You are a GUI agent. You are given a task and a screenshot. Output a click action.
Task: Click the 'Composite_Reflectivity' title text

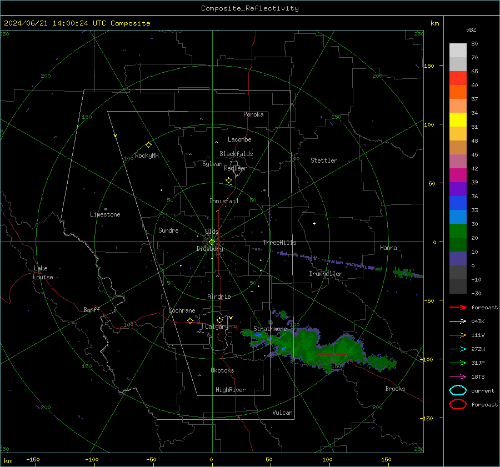pos(249,8)
